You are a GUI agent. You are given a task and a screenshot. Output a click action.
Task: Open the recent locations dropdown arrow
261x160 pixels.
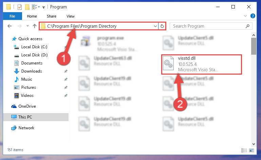point(27,26)
